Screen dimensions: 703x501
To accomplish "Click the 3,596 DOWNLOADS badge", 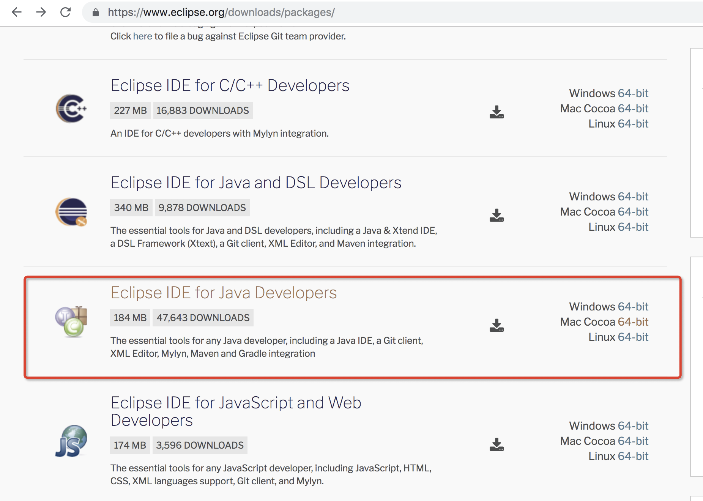I will click(x=200, y=445).
